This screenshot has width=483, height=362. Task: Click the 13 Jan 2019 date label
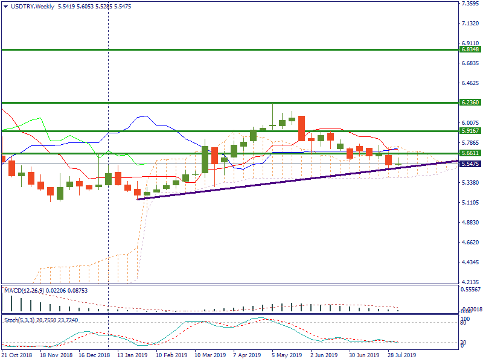132,356
